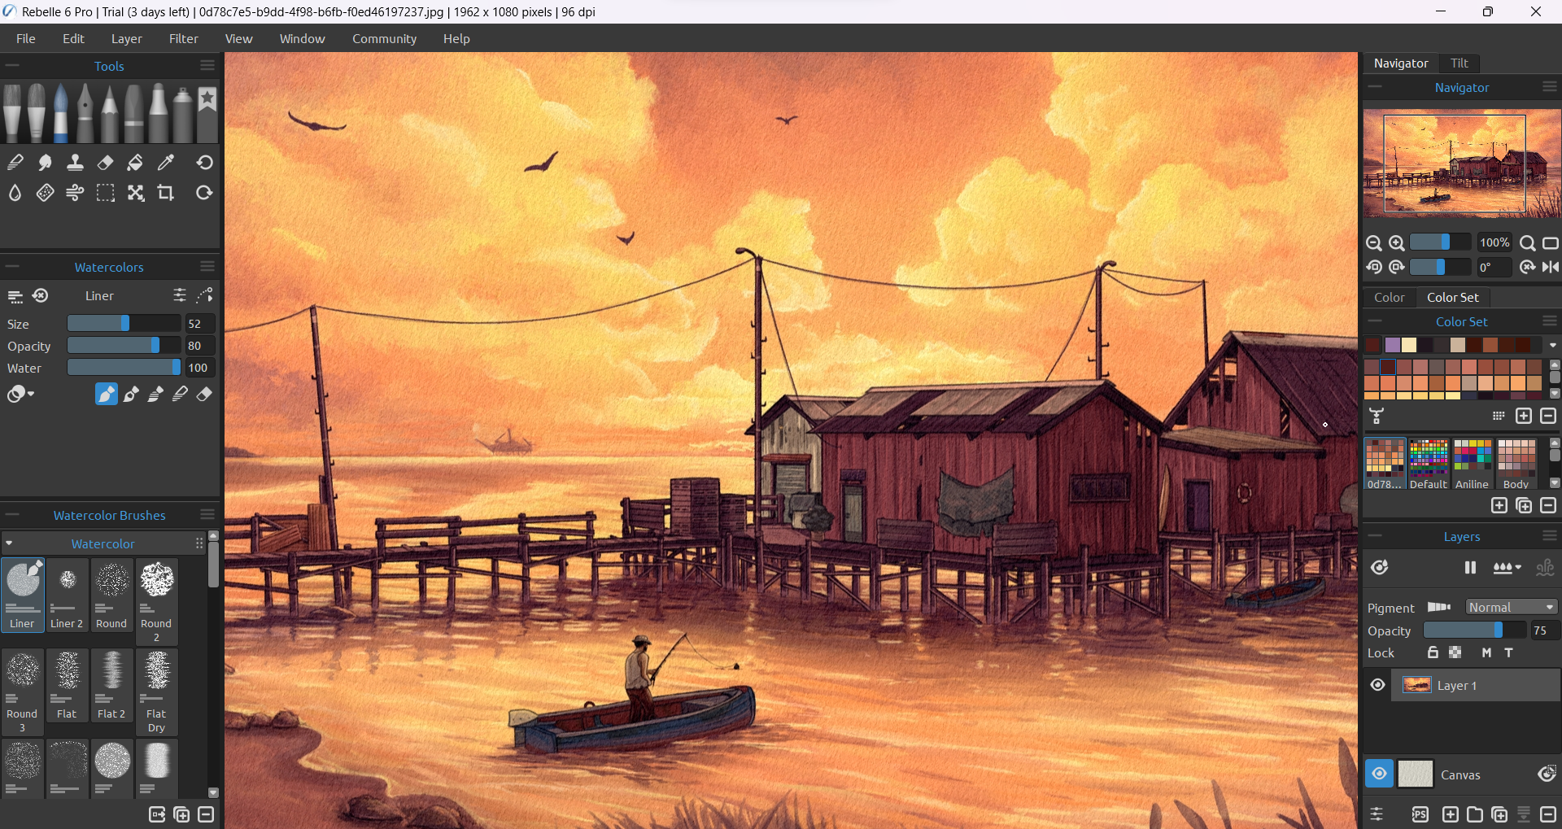Open Navigator panel hamburger menu
1562x829 pixels.
tap(1550, 86)
